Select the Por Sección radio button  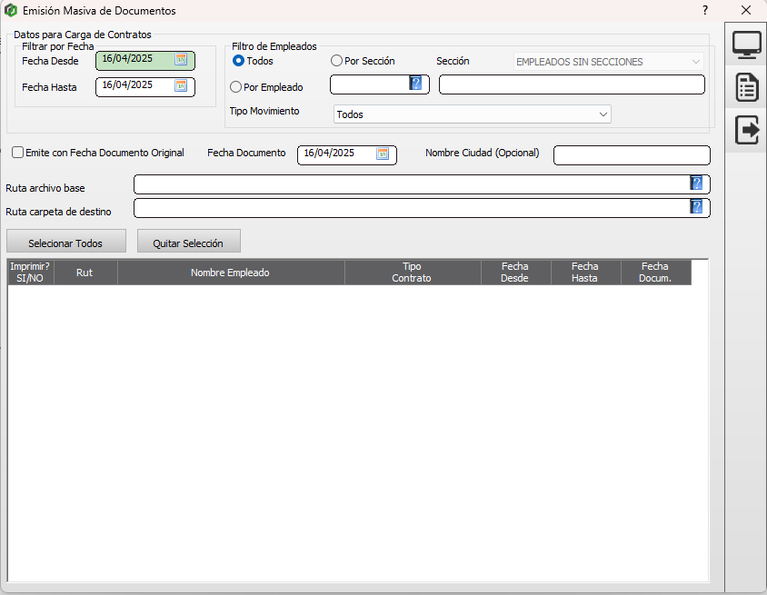(337, 61)
